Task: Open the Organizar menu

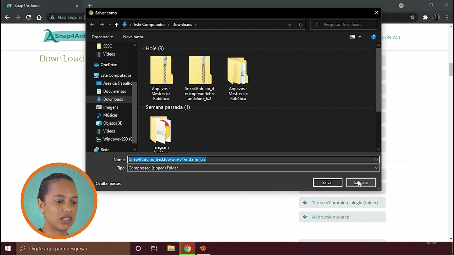Action: click(x=102, y=37)
